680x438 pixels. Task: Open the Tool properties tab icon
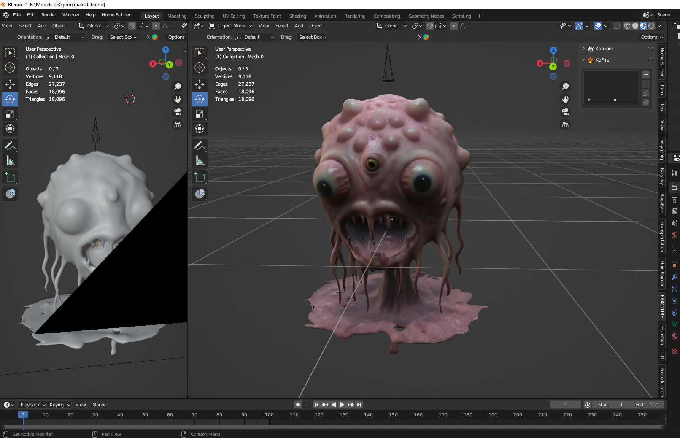click(x=675, y=172)
